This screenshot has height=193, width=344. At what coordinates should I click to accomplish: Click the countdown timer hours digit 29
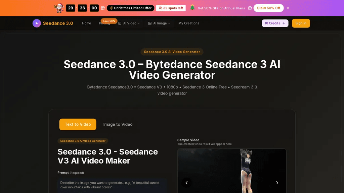71,8
